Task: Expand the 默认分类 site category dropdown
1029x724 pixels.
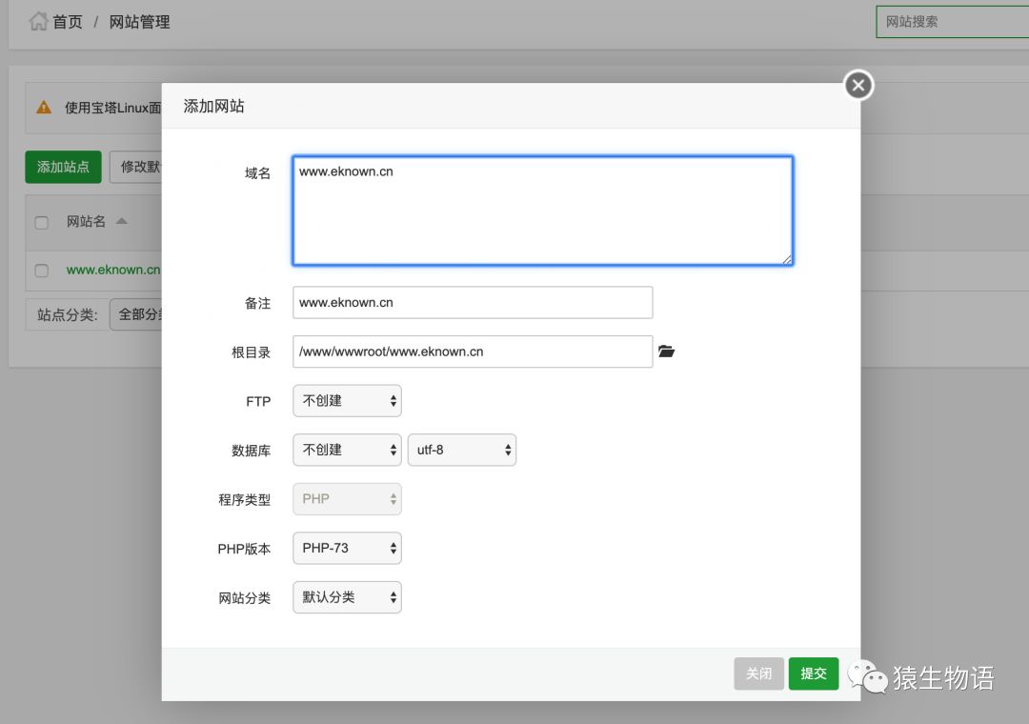Action: pos(347,597)
